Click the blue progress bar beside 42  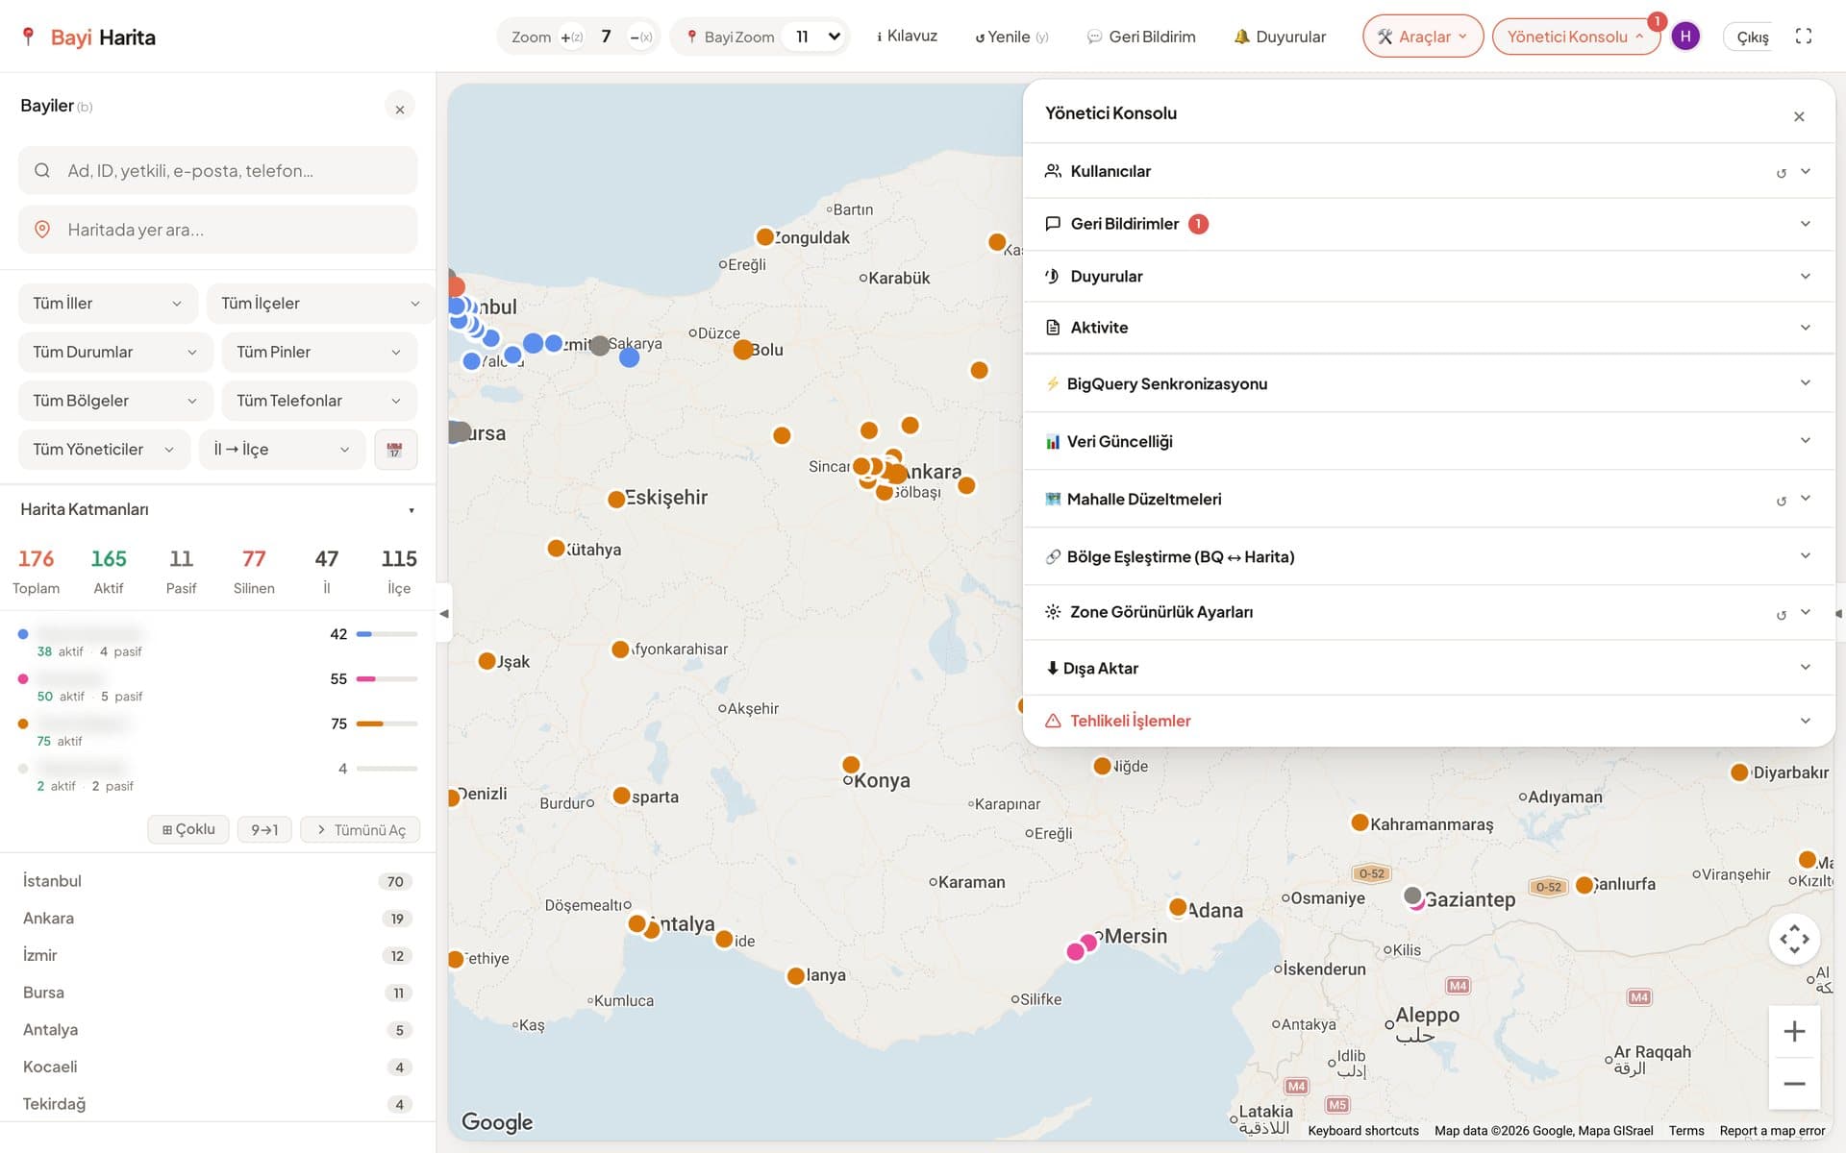[x=387, y=634]
